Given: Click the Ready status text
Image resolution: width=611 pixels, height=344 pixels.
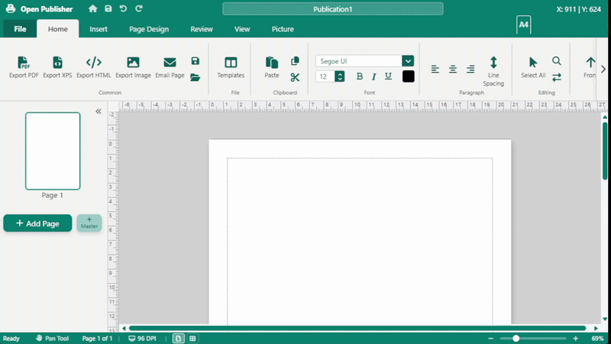Looking at the screenshot, I should [x=11, y=339].
